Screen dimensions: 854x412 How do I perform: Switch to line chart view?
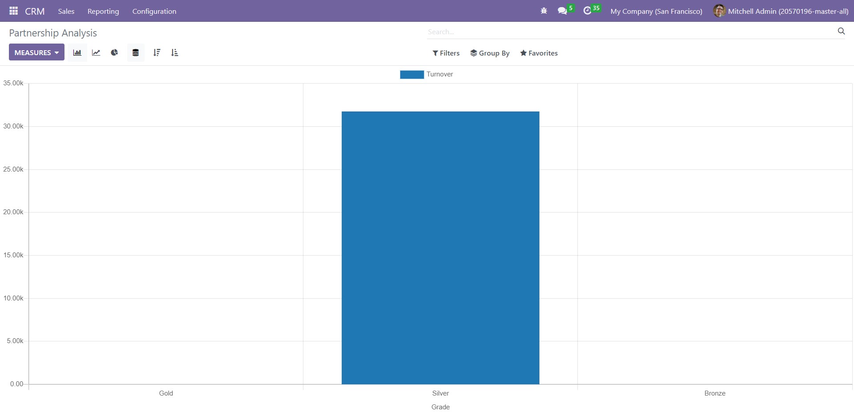point(96,52)
